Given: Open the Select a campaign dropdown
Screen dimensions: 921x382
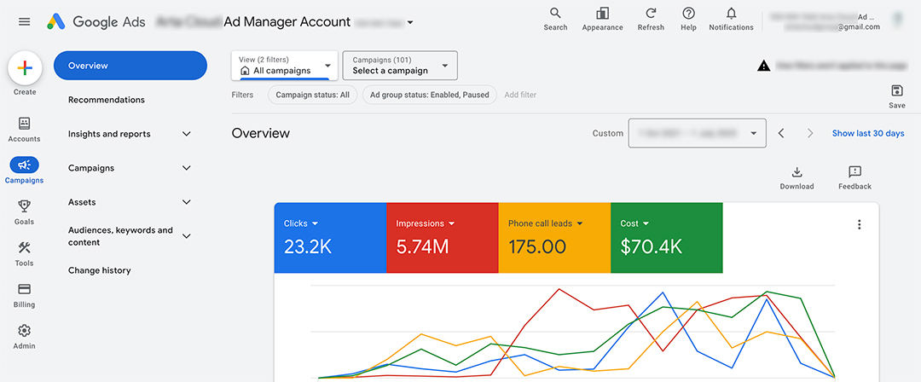Looking at the screenshot, I should point(400,66).
